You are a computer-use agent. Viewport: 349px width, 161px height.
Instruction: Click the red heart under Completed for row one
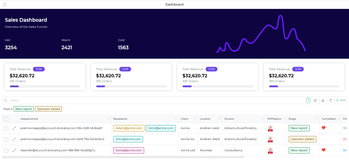coord(323,127)
